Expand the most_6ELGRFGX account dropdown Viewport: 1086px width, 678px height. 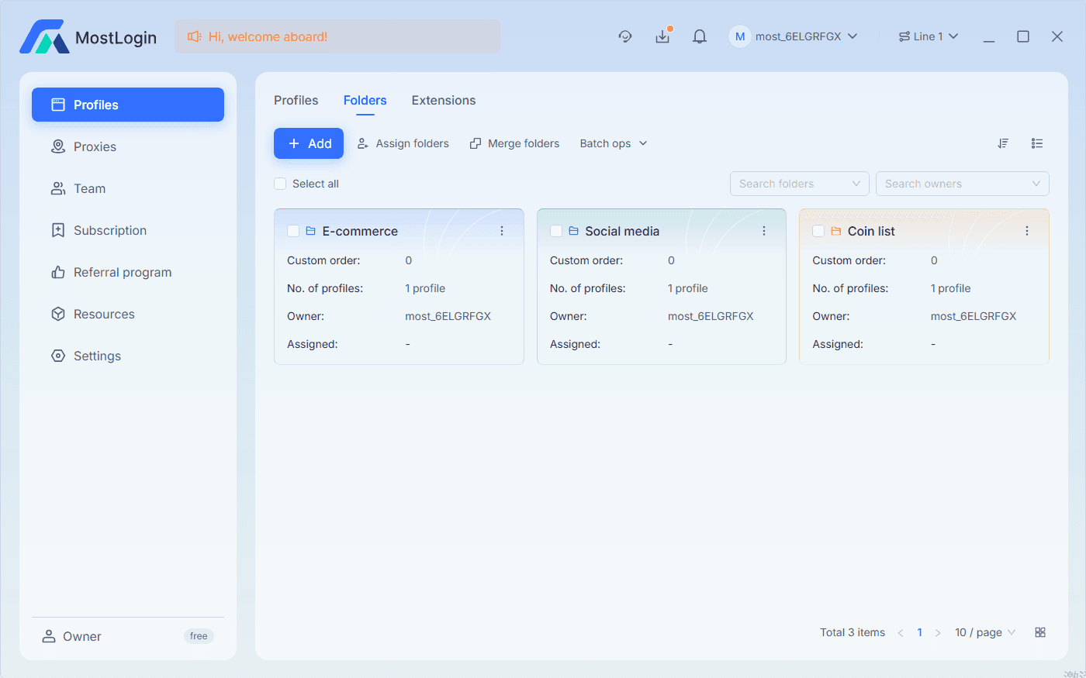[794, 36]
